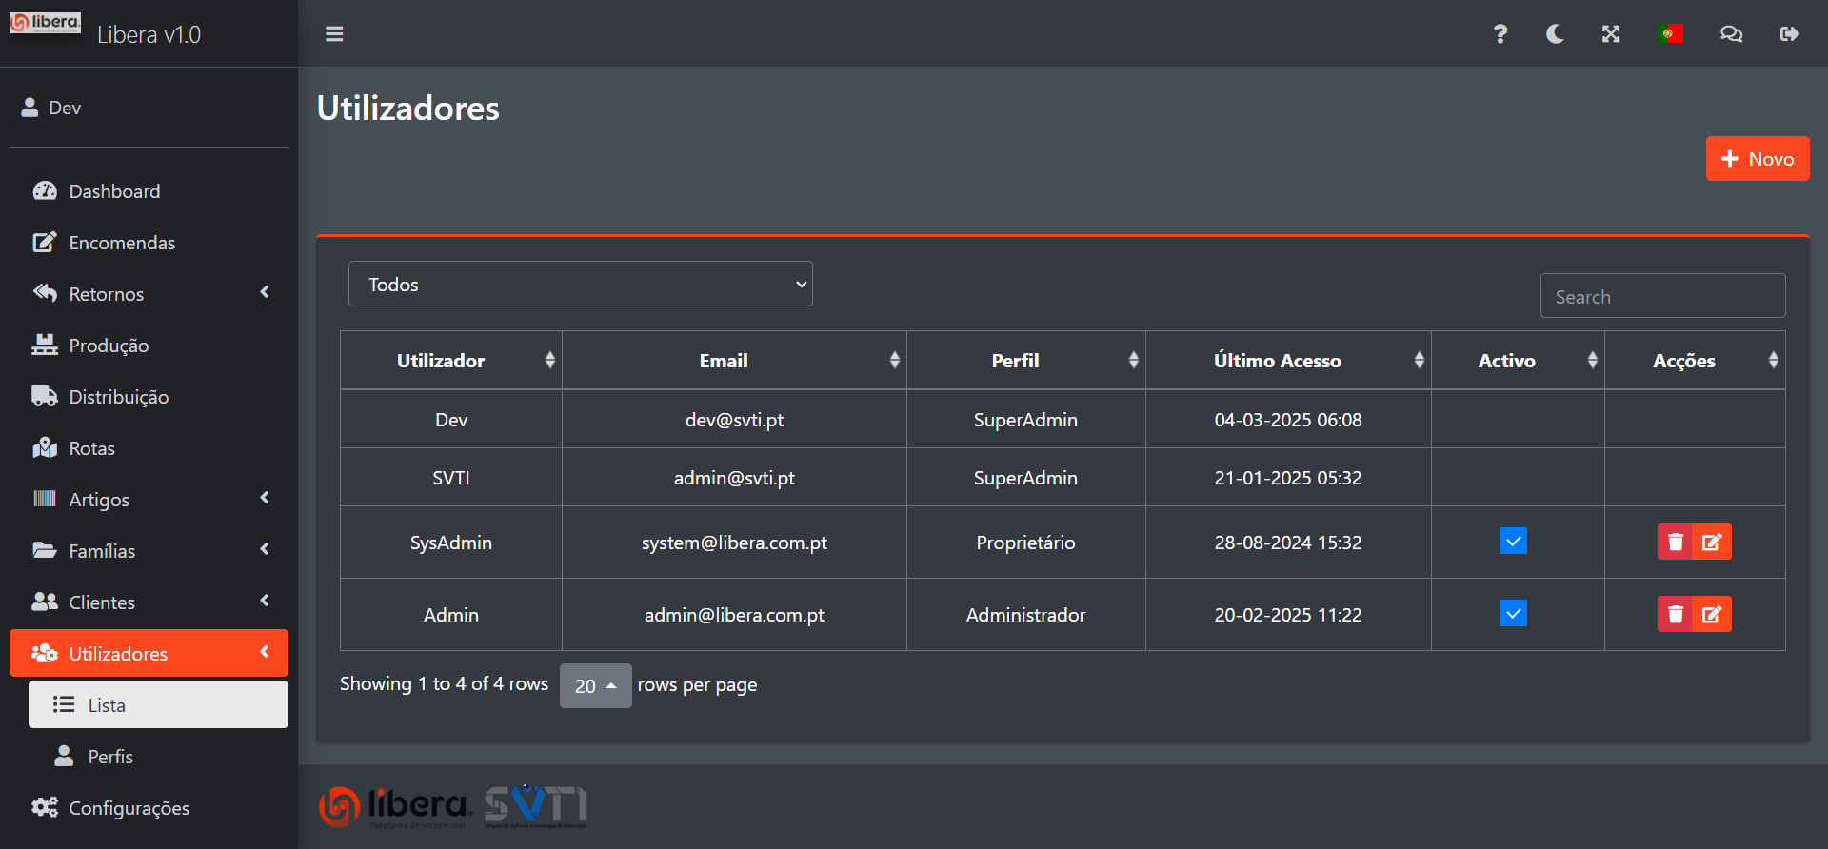Open the rows per page dropdown
The image size is (1828, 849).
595,686
